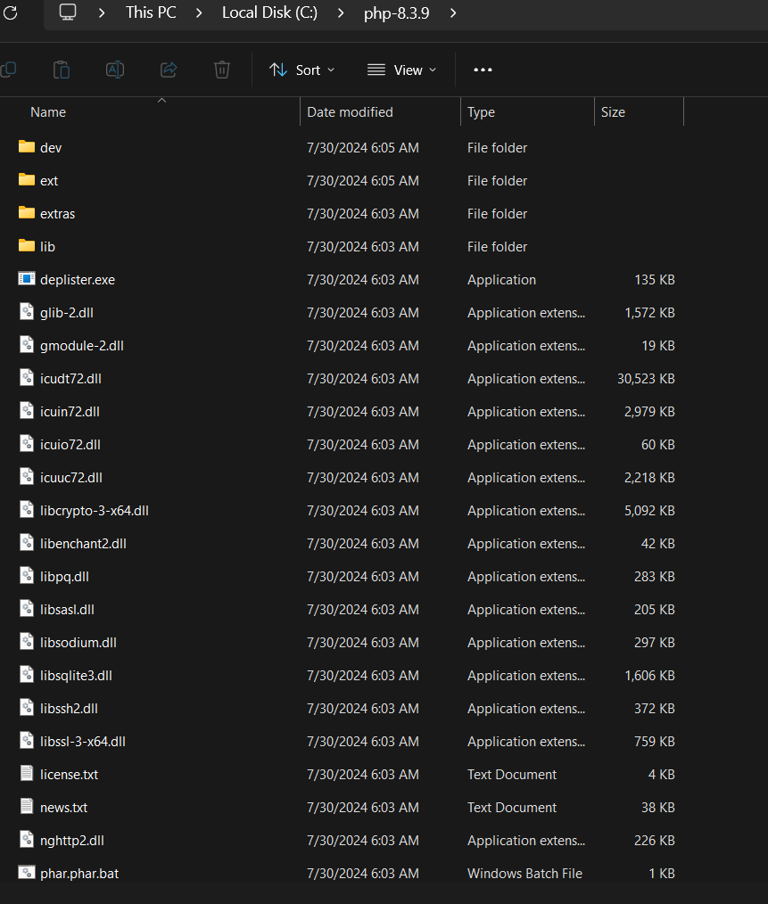The width and height of the screenshot is (768, 904).
Task: Click the Paste clipboard icon
Action: pos(62,70)
